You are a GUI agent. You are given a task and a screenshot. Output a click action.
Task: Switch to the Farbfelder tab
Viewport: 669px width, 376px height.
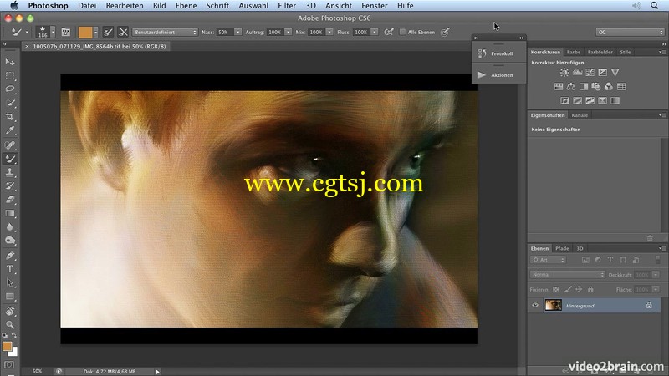[x=600, y=52]
